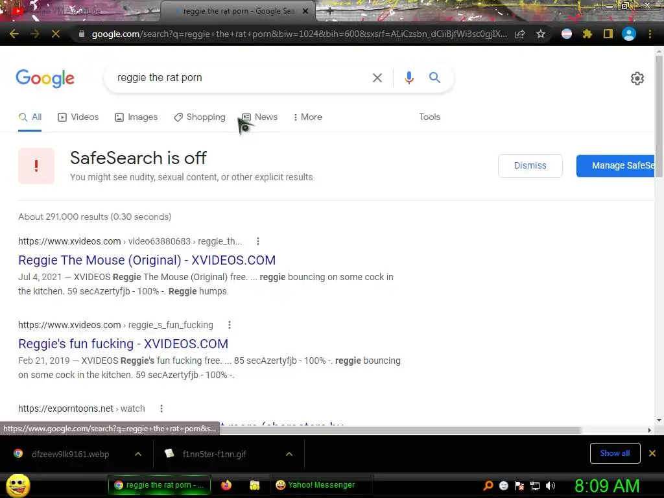This screenshot has height=498, width=664.
Task: Open downloaded file dfzeew9lk9161.webp
Action: pos(70,454)
